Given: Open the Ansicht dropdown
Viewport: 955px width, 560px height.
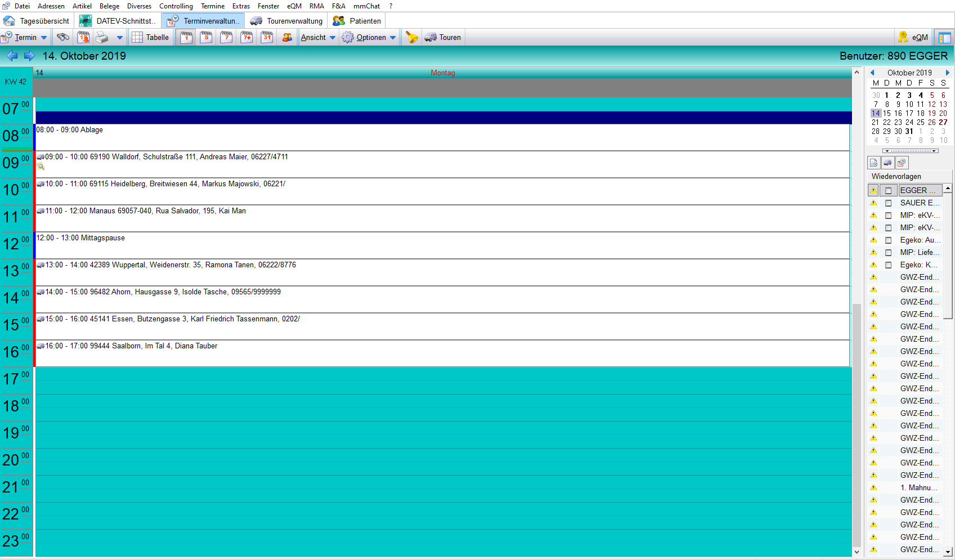Looking at the screenshot, I should (318, 38).
